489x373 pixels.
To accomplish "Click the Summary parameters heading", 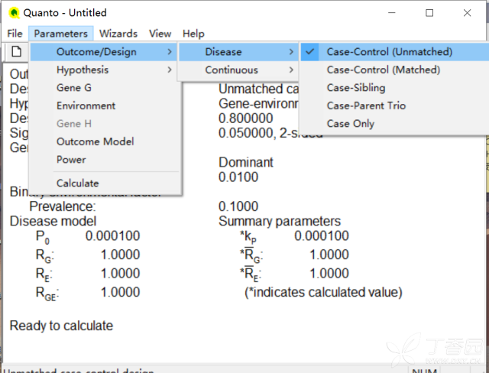I will (x=280, y=221).
